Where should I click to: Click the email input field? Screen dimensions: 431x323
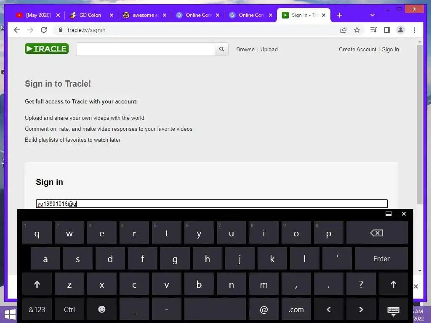(212, 204)
